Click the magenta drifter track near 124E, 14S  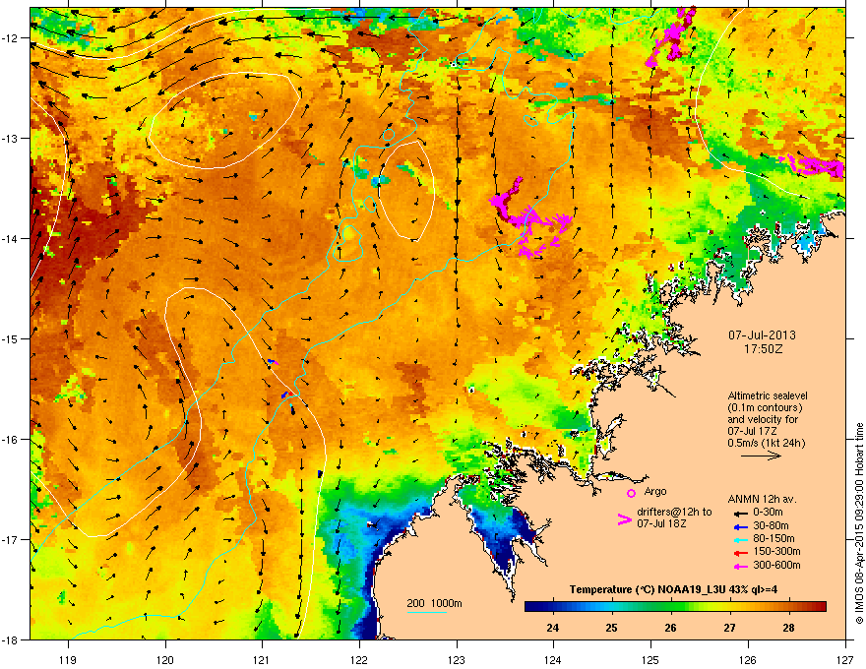(529, 218)
